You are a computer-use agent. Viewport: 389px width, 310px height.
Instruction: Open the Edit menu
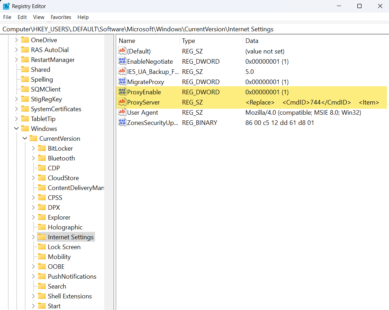22,17
